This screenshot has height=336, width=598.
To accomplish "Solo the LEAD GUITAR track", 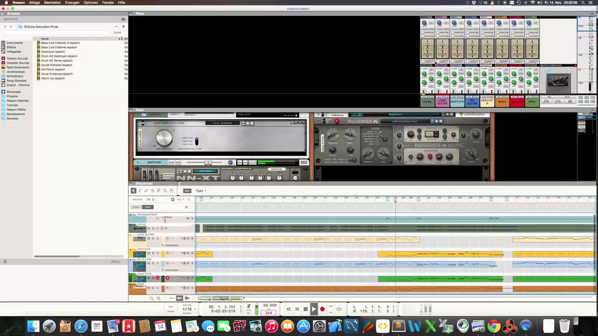I will pyautogui.click(x=153, y=238).
